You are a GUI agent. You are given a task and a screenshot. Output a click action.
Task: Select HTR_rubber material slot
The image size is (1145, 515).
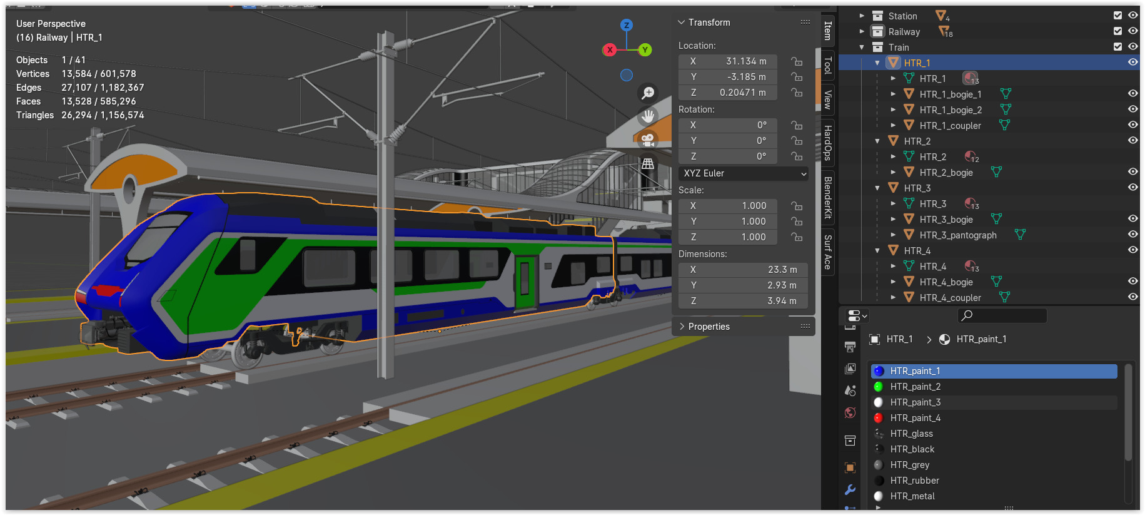[x=994, y=481]
